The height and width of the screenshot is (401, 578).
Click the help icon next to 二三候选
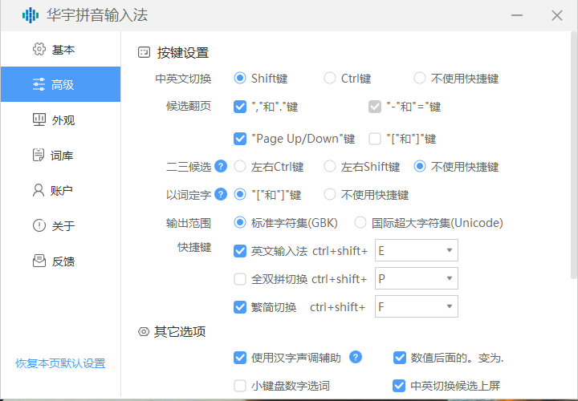click(221, 167)
